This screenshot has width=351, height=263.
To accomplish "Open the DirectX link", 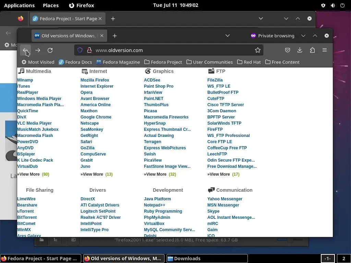I will (88, 199).
